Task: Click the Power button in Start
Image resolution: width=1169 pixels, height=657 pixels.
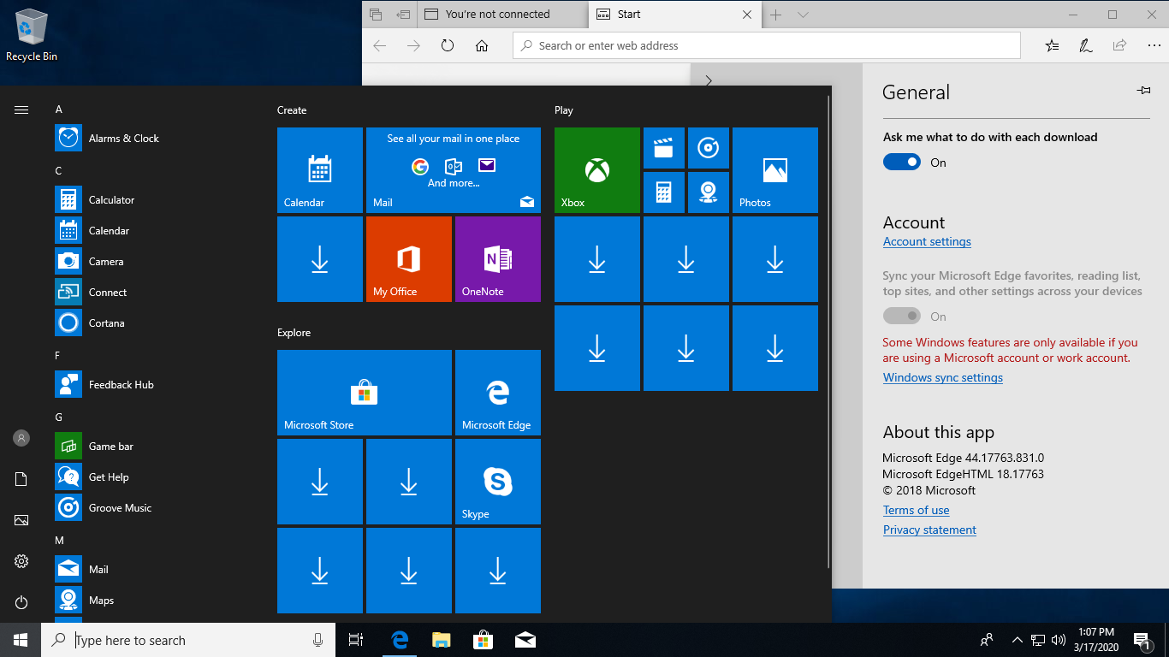Action: [21, 602]
